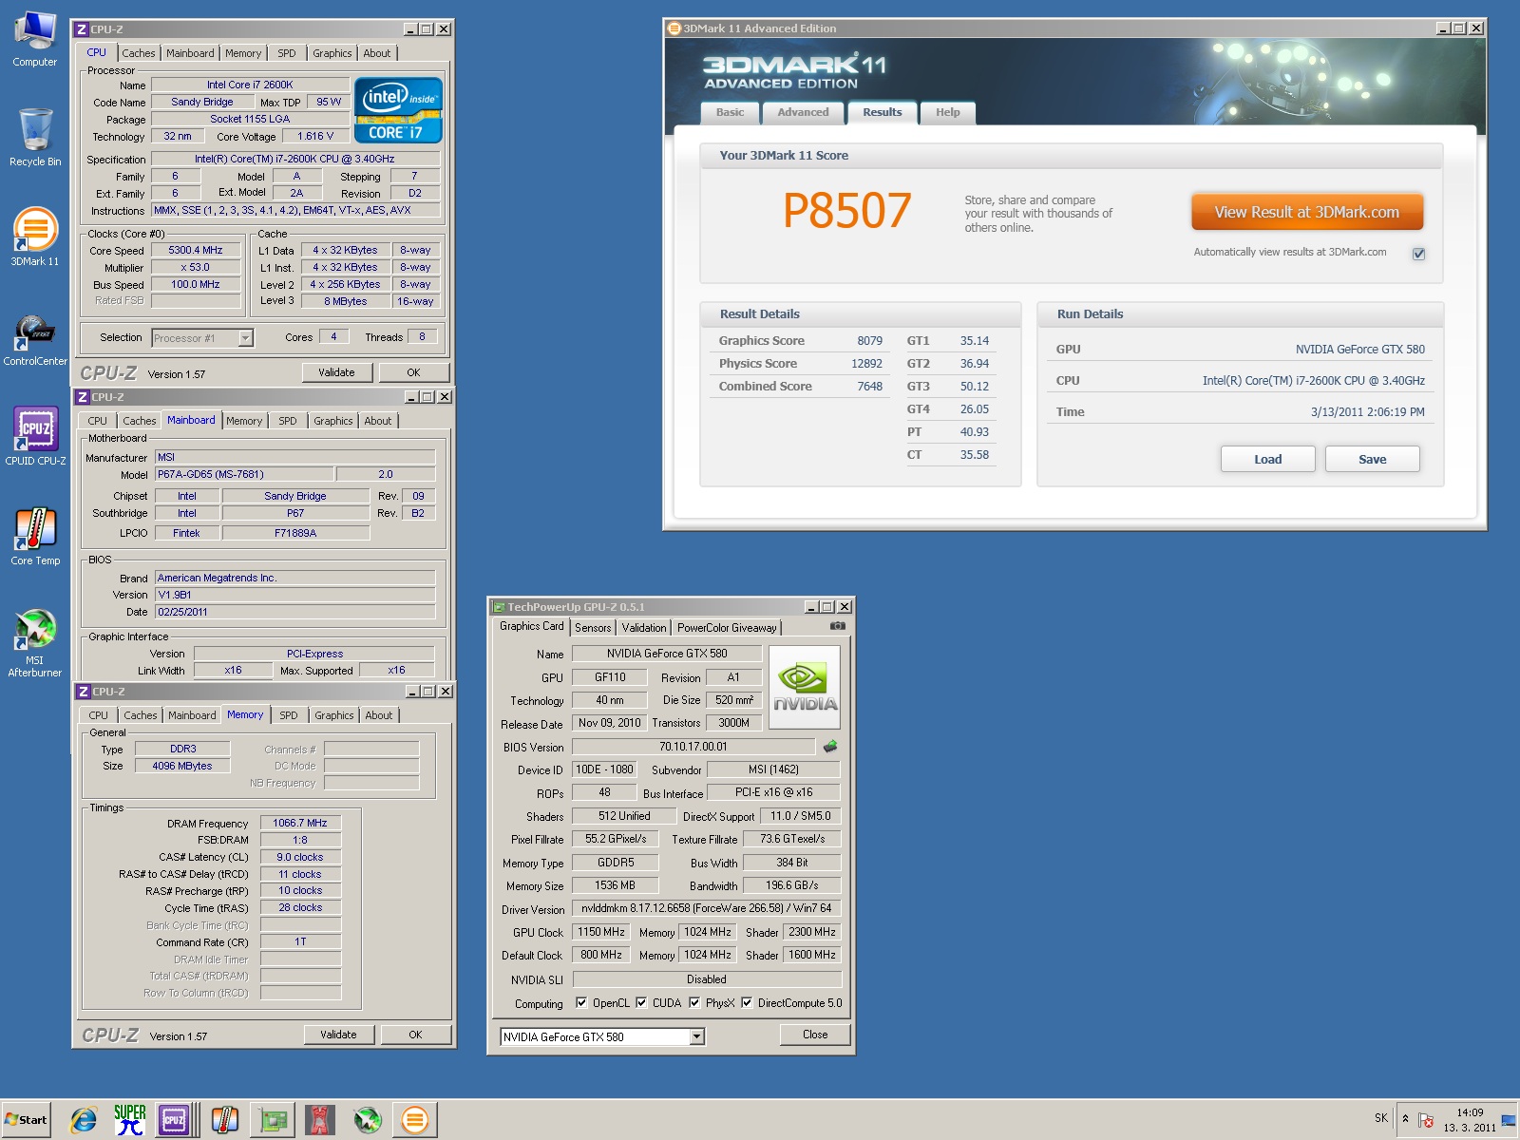Switch to the Advanced tab in 3DMark
This screenshot has height=1140, width=1520.
pyautogui.click(x=804, y=112)
